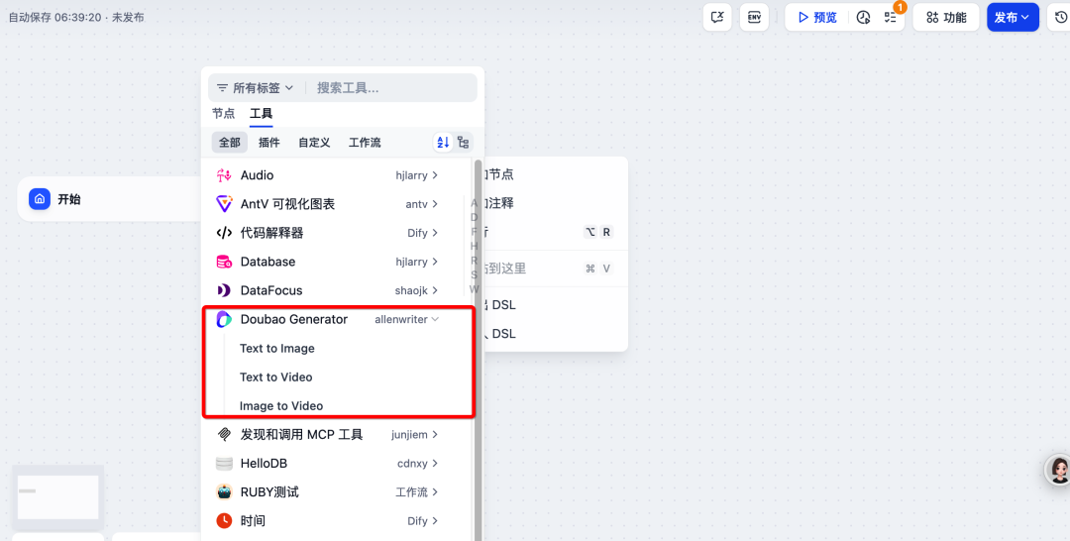Expand the 发现和调用 MCP 工具 junjiem chevron
Viewport: 1070px width, 541px height.
coord(435,435)
